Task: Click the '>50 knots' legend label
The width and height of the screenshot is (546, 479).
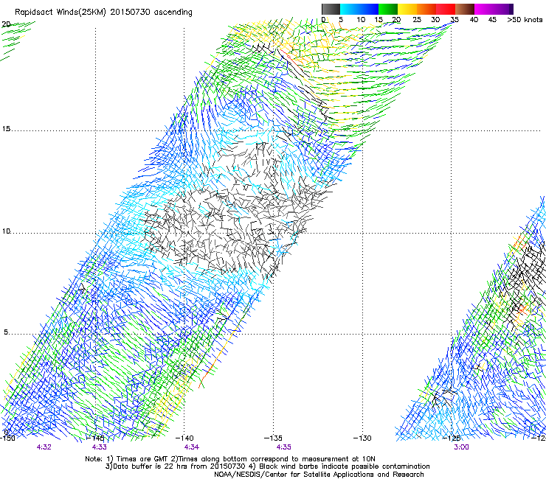Action: click(525, 20)
